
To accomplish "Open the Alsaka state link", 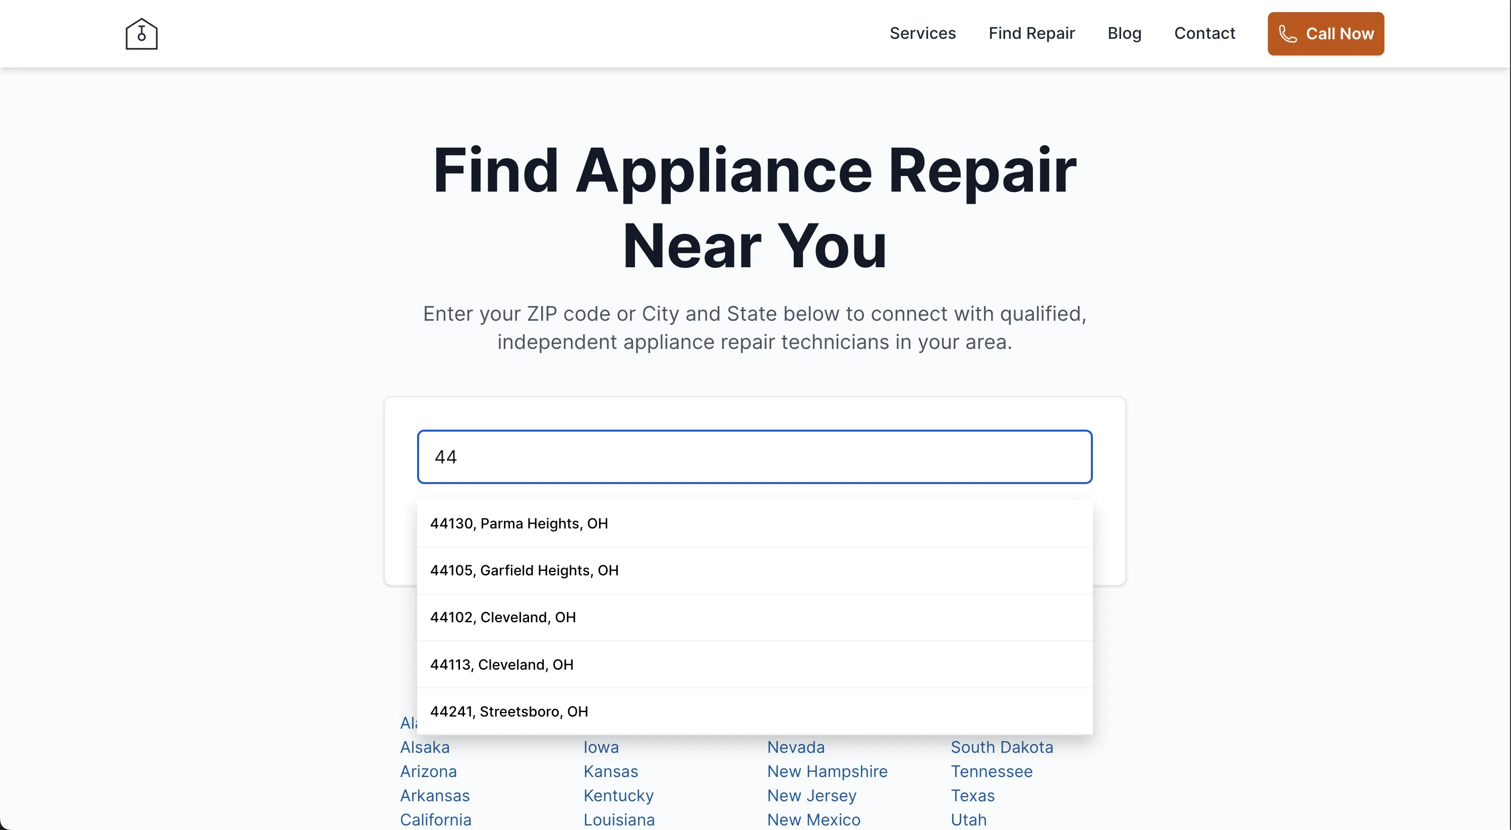I will coord(425,747).
